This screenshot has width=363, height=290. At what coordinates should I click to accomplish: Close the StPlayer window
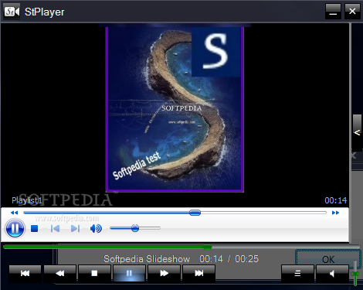352,12
